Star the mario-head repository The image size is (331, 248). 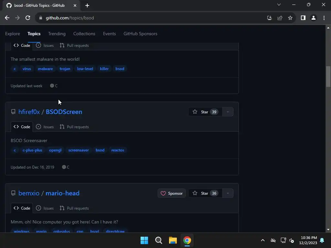click(205, 193)
